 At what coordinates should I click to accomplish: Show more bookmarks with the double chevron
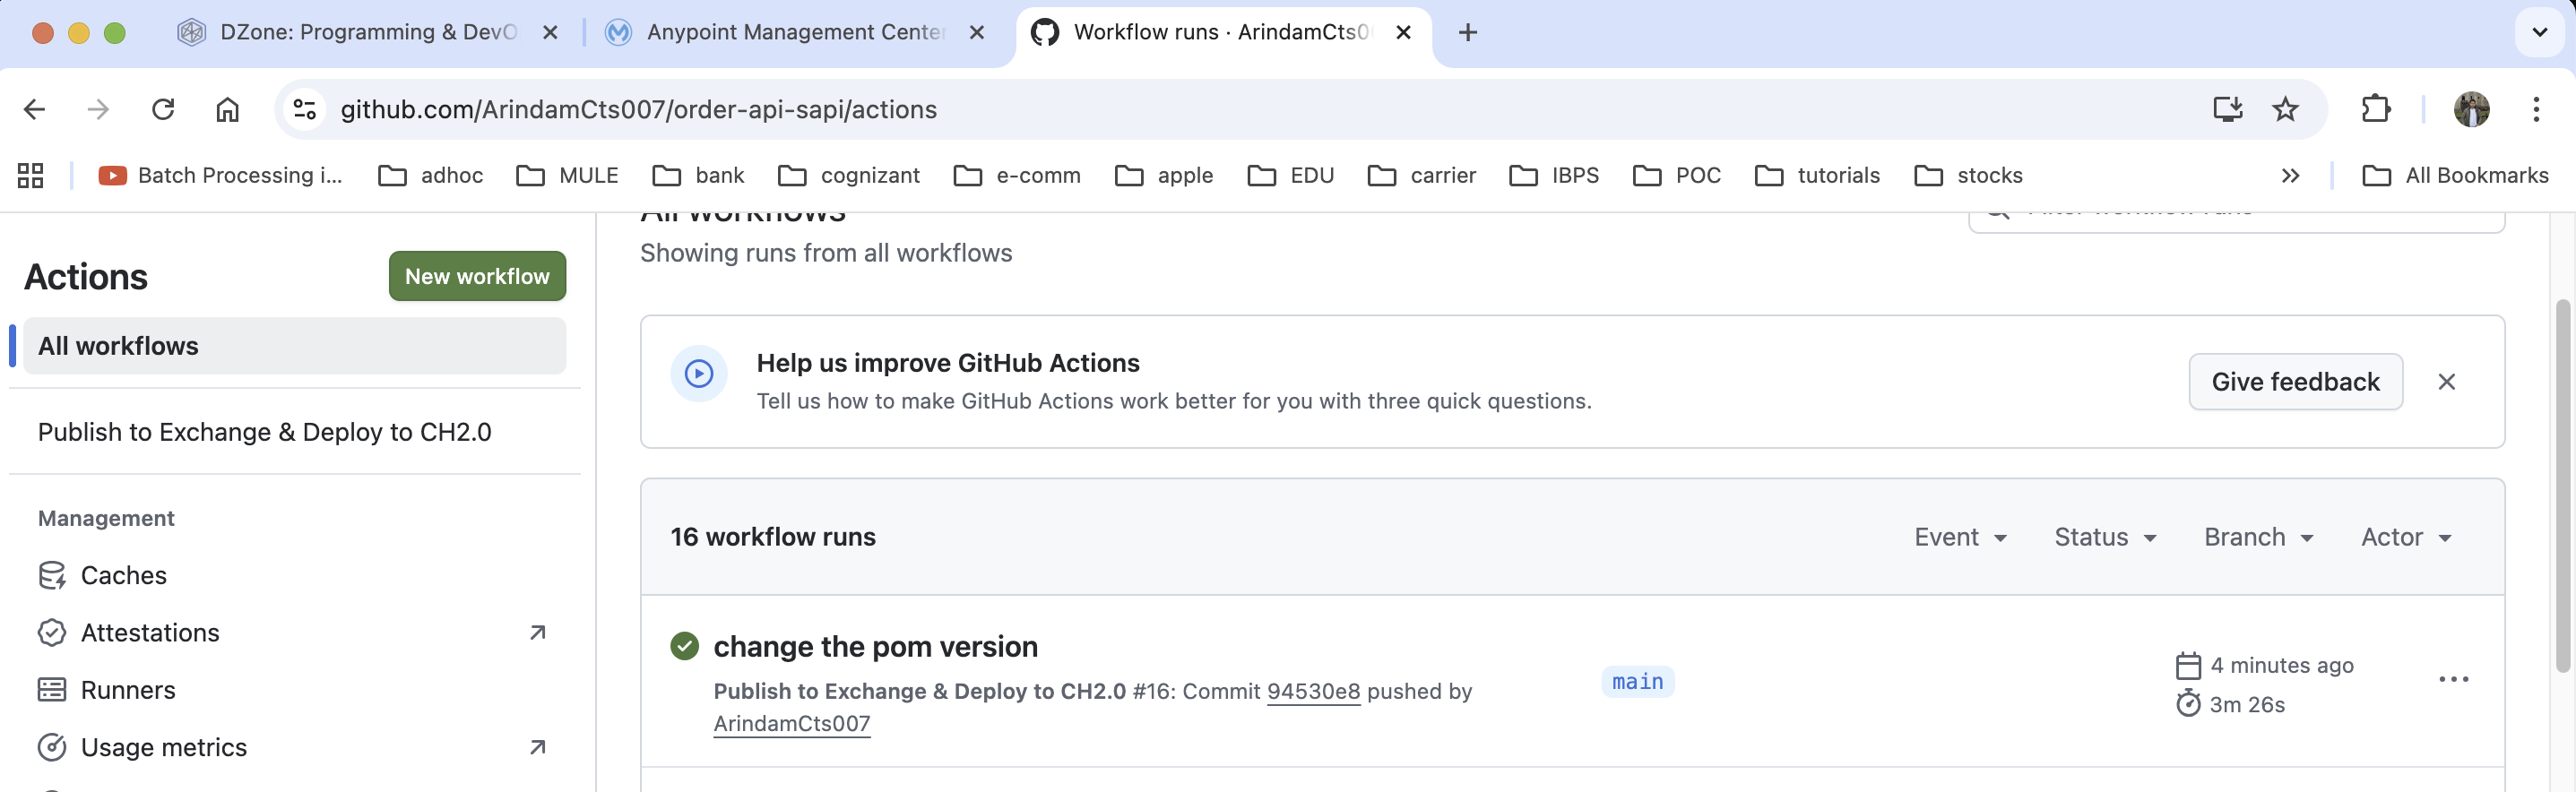click(x=2290, y=176)
